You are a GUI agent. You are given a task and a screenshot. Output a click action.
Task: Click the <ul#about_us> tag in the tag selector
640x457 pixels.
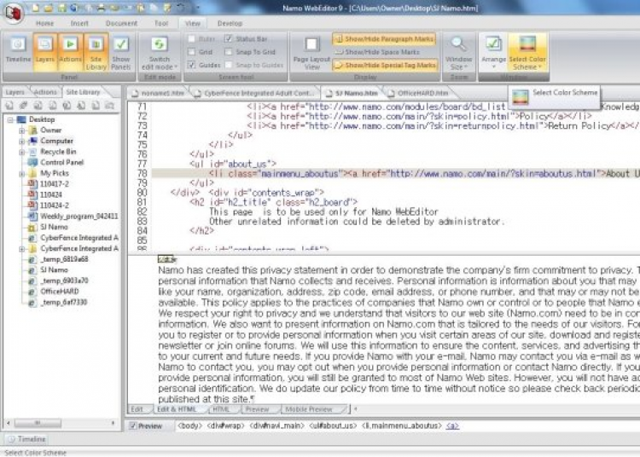[x=333, y=426]
